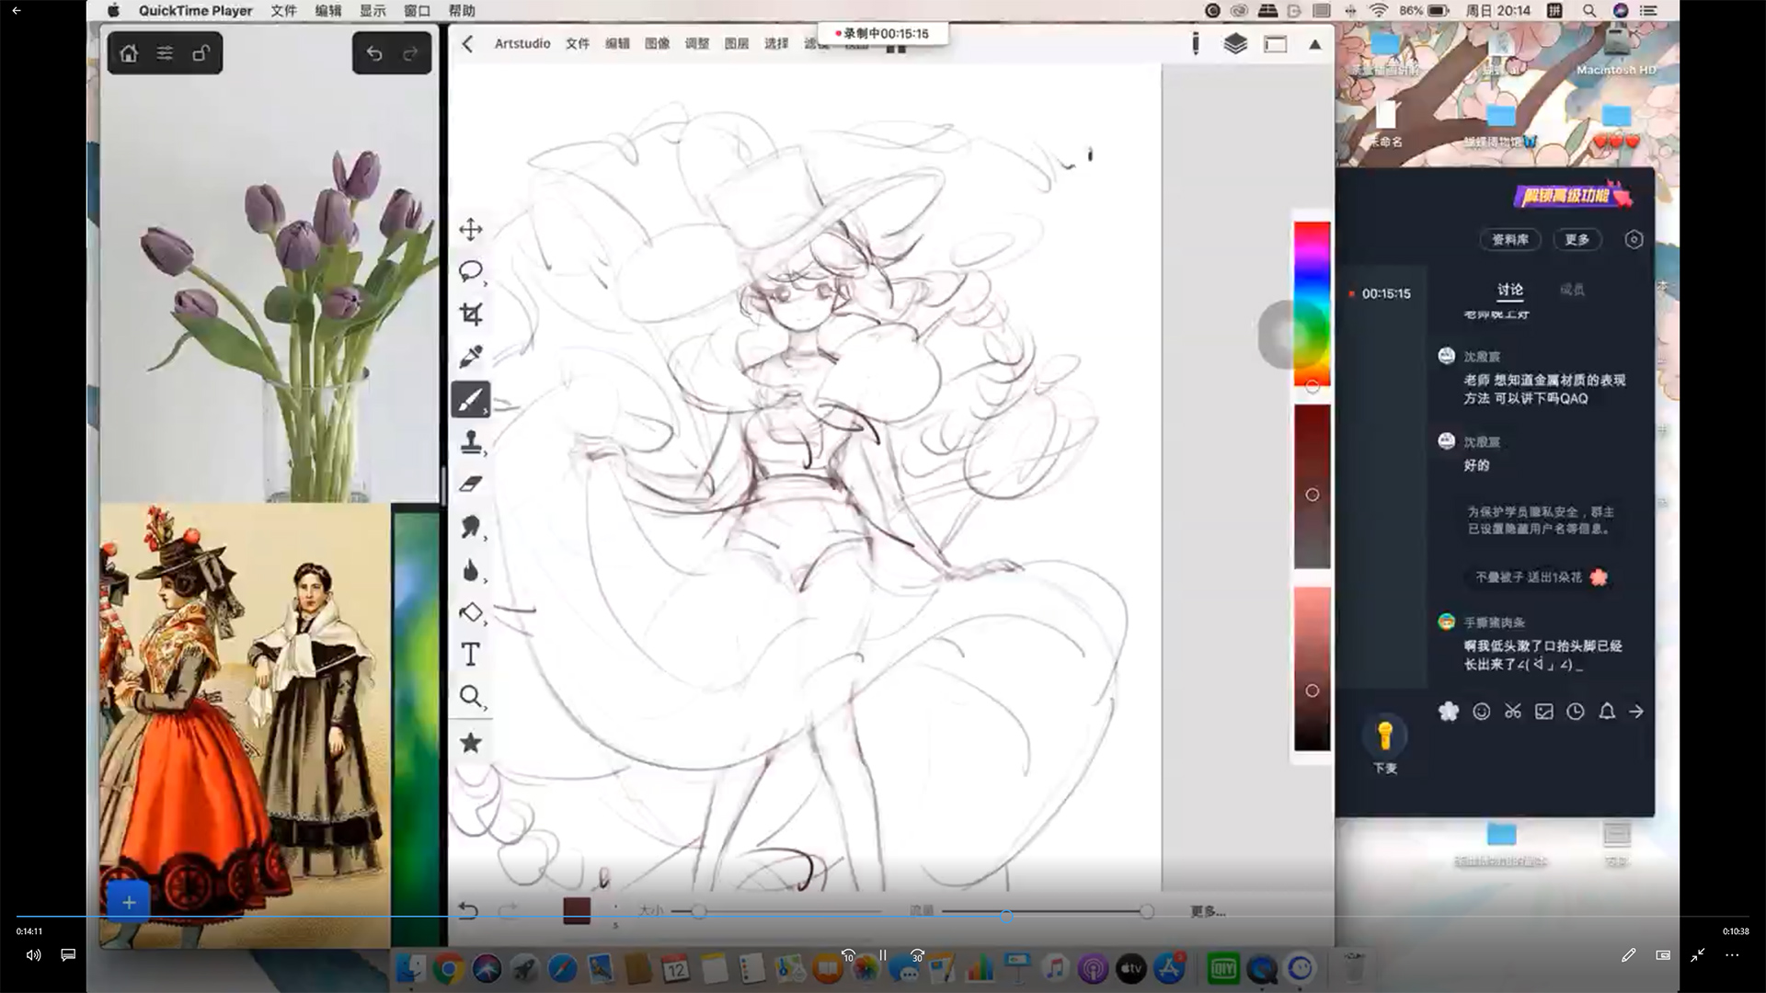Select the Move tool in Artstudio
1766x993 pixels.
tap(471, 229)
